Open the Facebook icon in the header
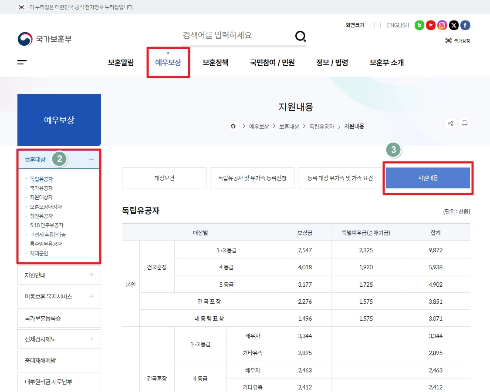This screenshot has width=490, height=392. (465, 25)
